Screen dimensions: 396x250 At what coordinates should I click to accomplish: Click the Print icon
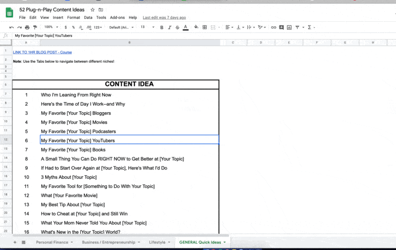click(27, 27)
